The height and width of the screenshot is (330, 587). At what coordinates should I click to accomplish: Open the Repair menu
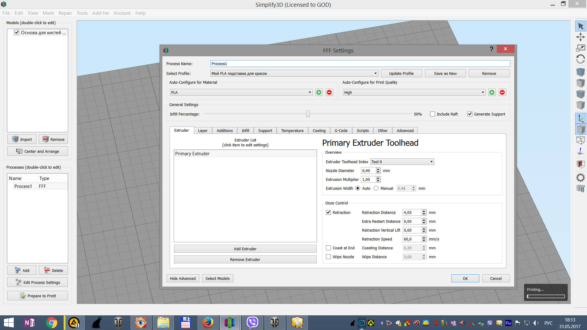tap(65, 13)
